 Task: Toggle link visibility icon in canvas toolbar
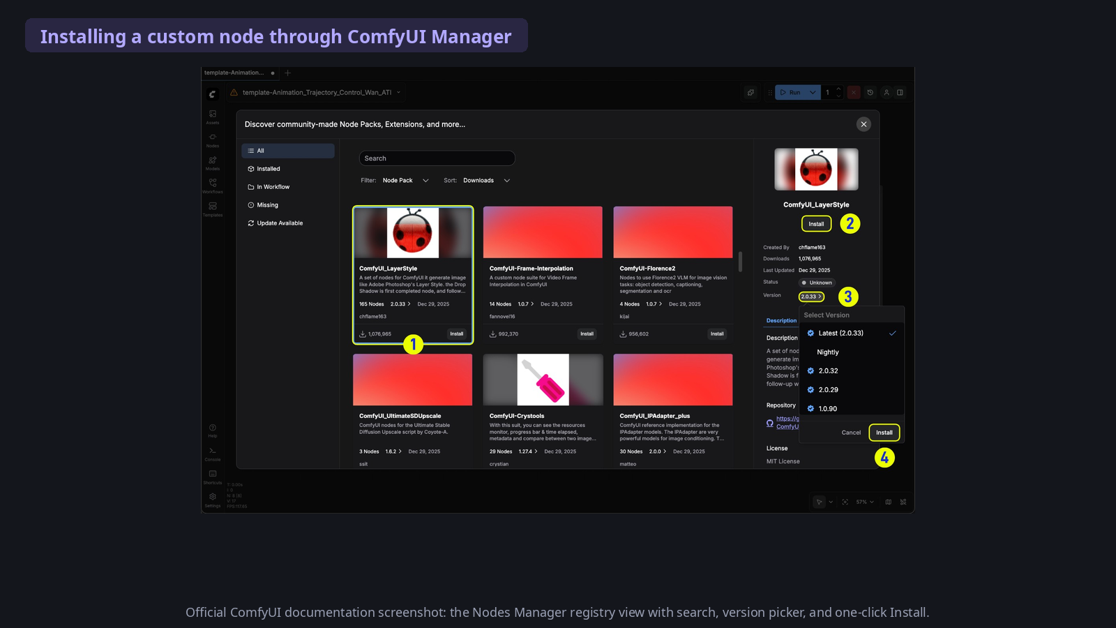coord(903,502)
